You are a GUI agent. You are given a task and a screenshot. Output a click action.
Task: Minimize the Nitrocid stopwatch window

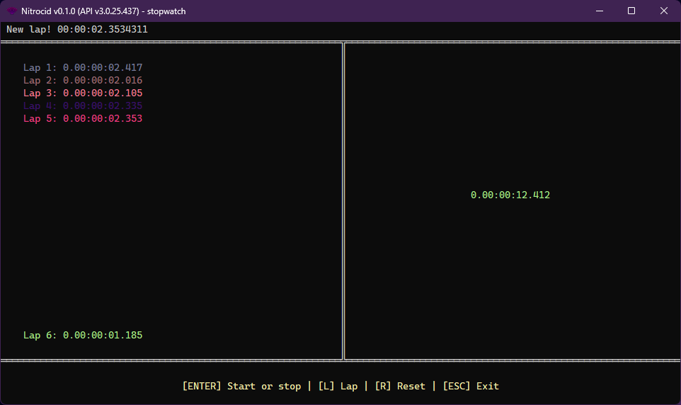tap(599, 11)
